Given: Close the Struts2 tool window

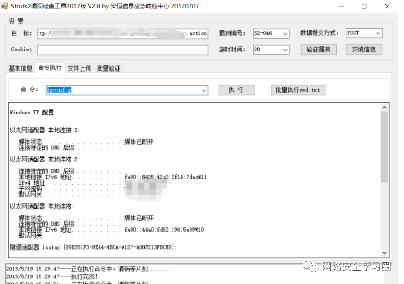Looking at the screenshot, I should click(387, 6).
